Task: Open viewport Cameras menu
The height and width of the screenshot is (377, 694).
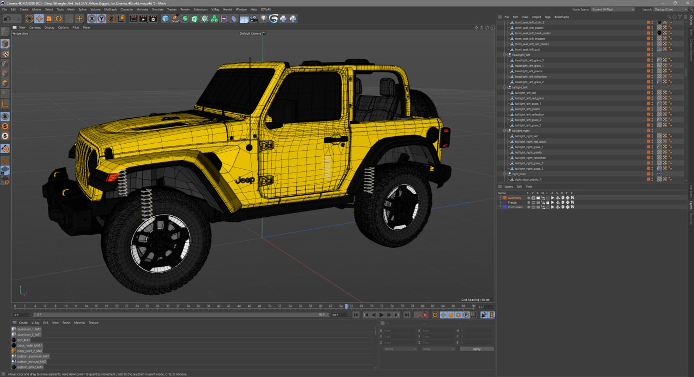Action: pos(35,27)
